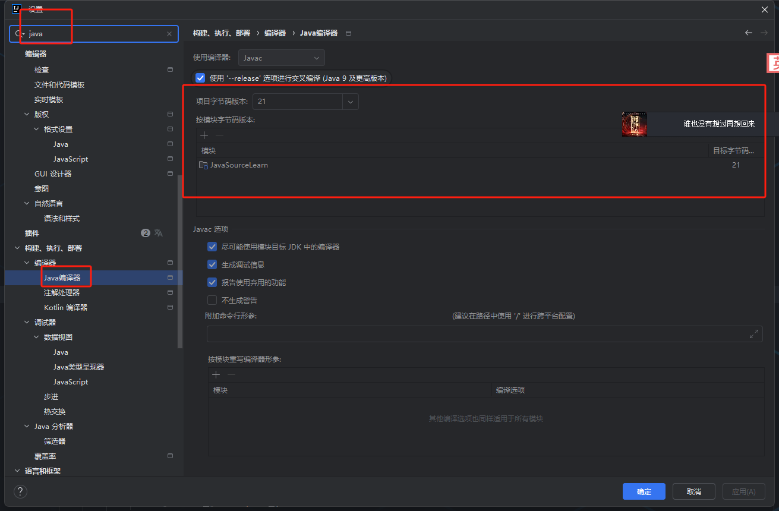Uncheck 尽可能使用模块目标 JDK 中的编译器
Viewport: 779px width, 511px height.
pos(212,247)
